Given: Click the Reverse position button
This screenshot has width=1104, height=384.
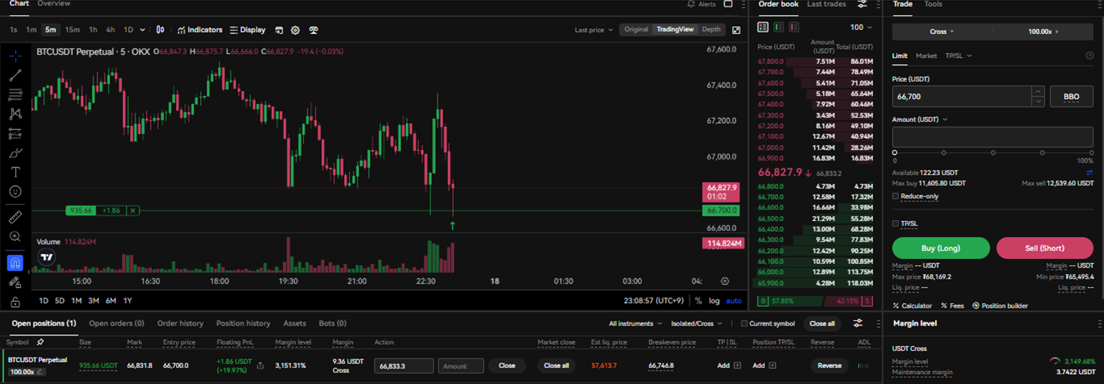Looking at the screenshot, I should pyautogui.click(x=829, y=365).
